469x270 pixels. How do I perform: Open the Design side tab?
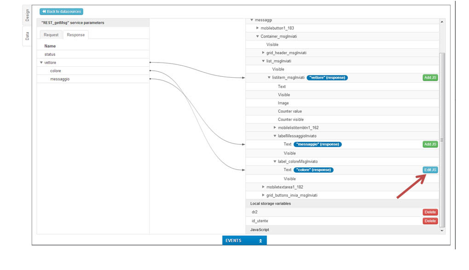tap(27, 15)
